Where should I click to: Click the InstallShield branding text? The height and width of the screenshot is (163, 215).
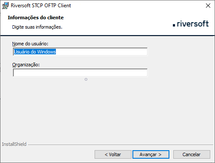pyautogui.click(x=14, y=144)
